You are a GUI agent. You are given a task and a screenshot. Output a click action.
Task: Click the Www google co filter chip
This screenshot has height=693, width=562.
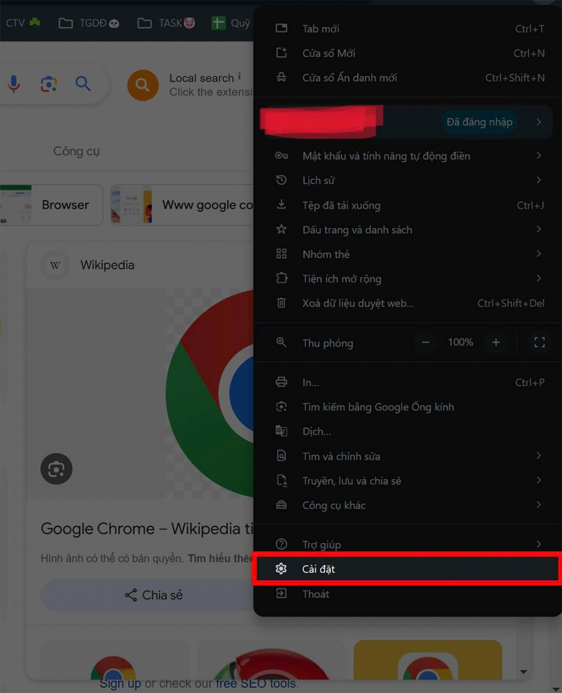coord(182,205)
